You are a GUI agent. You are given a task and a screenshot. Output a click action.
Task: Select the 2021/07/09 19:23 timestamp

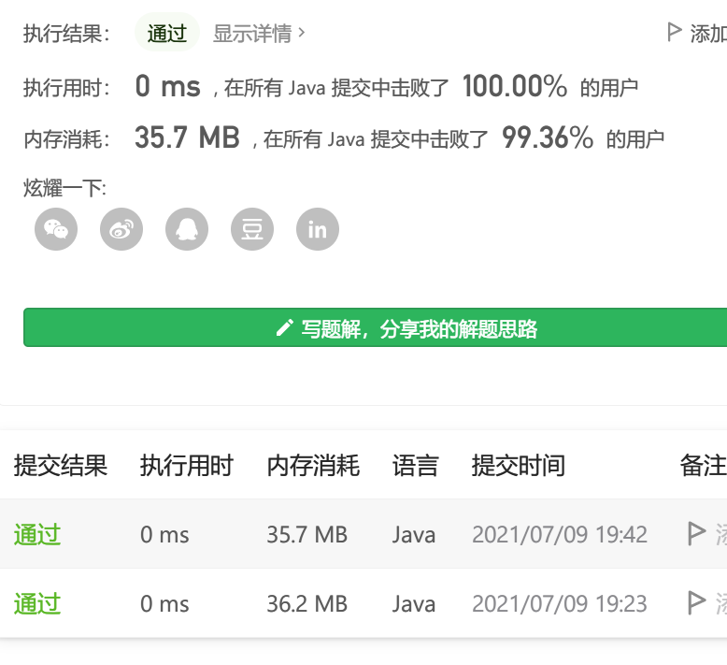click(560, 604)
